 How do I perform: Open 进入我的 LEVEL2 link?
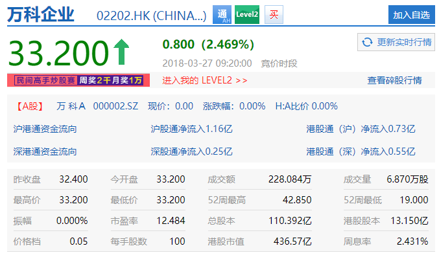pyautogui.click(x=205, y=80)
